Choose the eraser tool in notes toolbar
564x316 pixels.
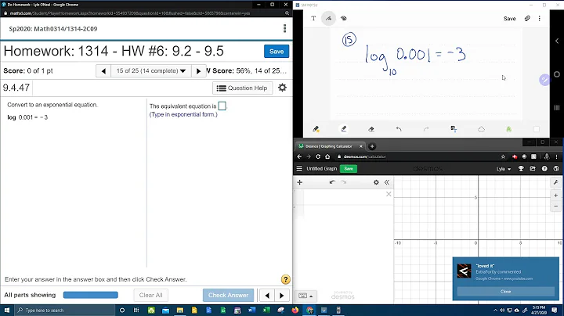tap(371, 129)
